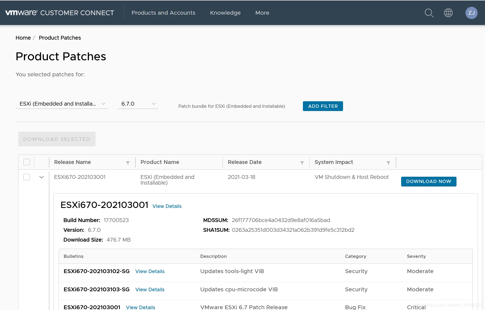Click bulletin name ESXi670-202103102-SG

pyautogui.click(x=97, y=271)
